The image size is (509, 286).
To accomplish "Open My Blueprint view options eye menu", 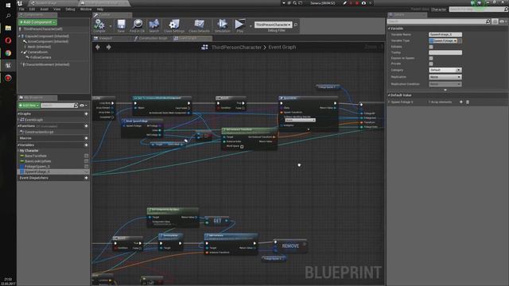I will tap(83, 106).
